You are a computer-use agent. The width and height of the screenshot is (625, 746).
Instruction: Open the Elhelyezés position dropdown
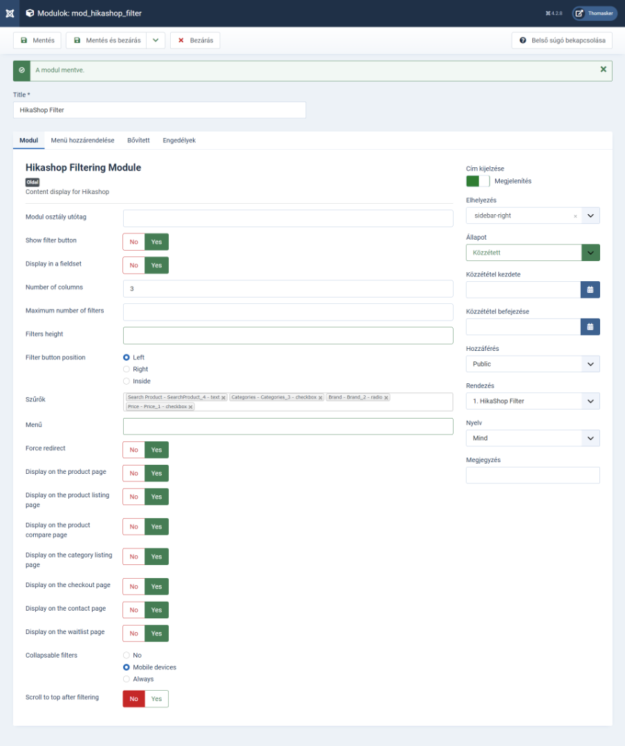click(590, 216)
